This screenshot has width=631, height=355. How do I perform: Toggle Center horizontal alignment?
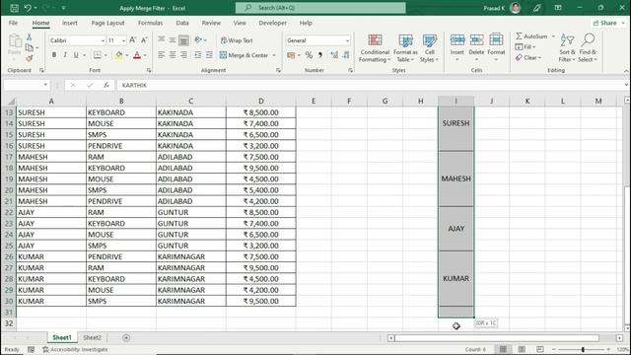(173, 55)
